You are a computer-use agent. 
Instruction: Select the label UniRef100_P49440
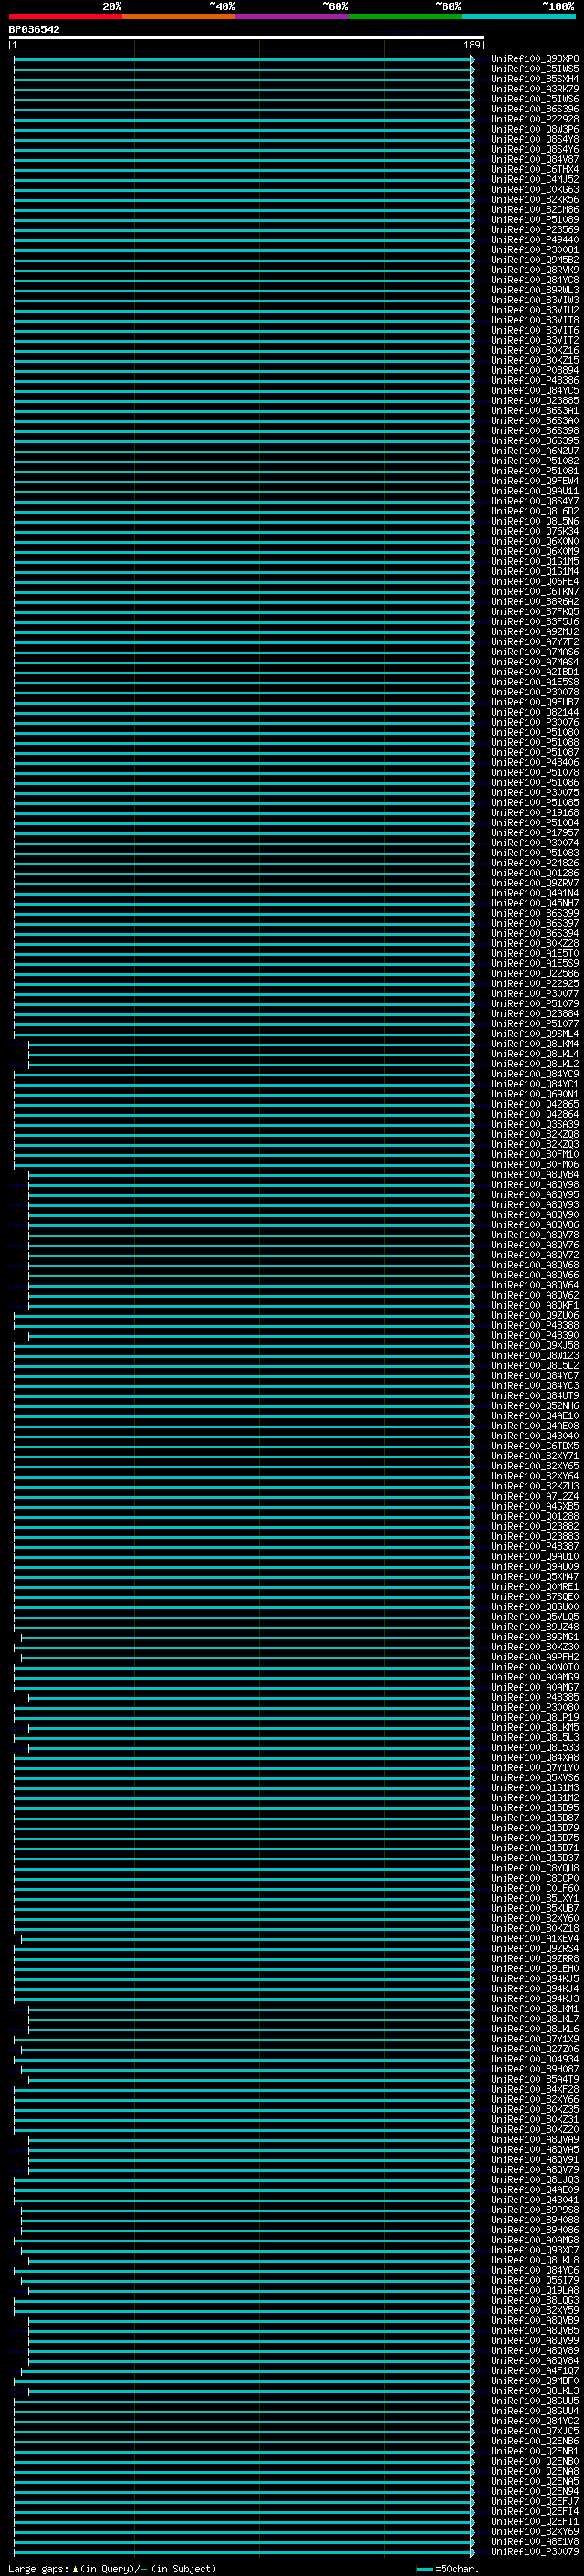pyautogui.click(x=535, y=240)
